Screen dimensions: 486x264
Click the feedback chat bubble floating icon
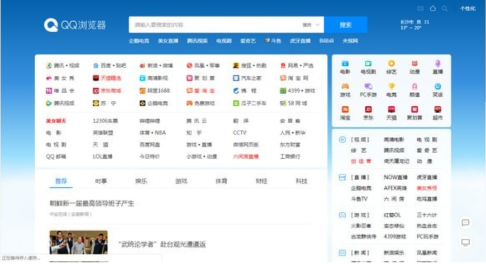click(465, 223)
